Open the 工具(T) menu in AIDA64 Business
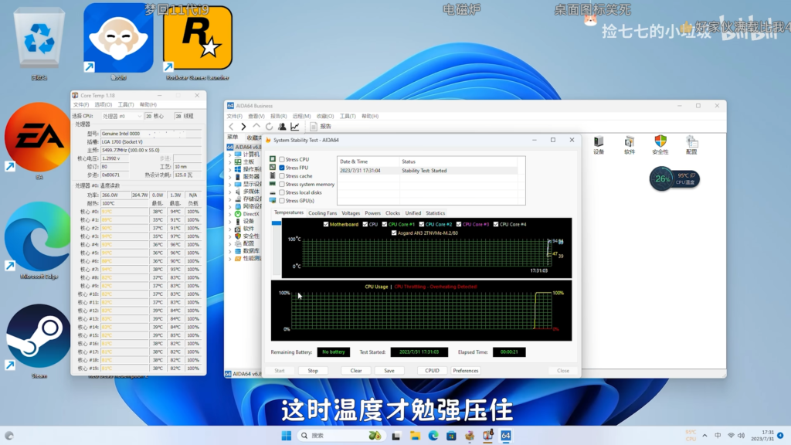 [348, 116]
